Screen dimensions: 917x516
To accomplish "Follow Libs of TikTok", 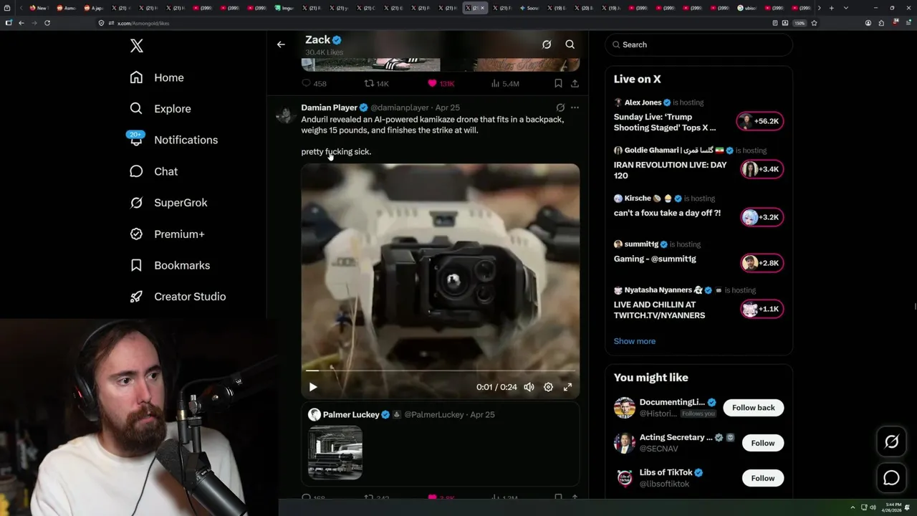I will (x=763, y=478).
